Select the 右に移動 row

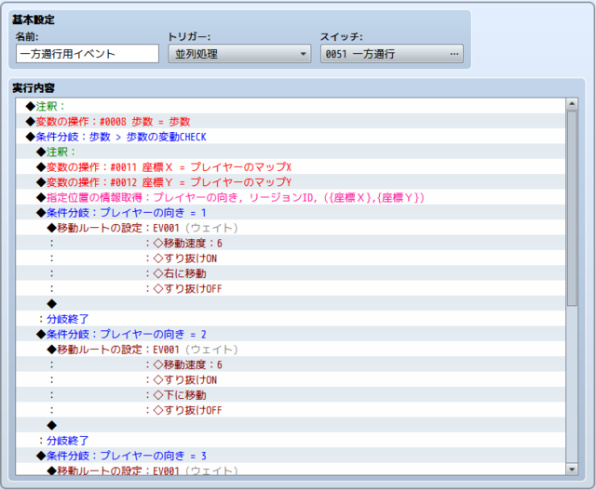point(291,273)
